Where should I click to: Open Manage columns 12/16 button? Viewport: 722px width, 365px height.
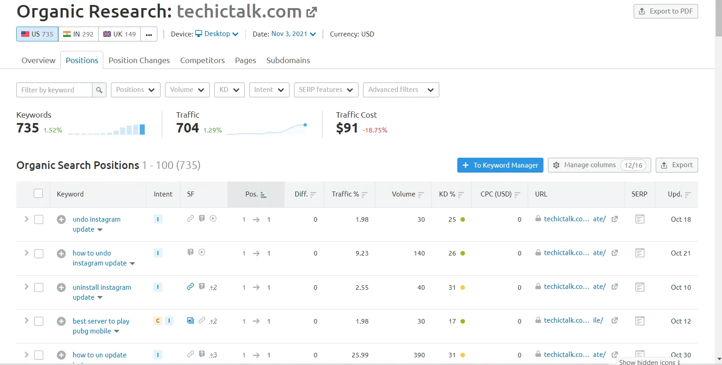(599, 165)
